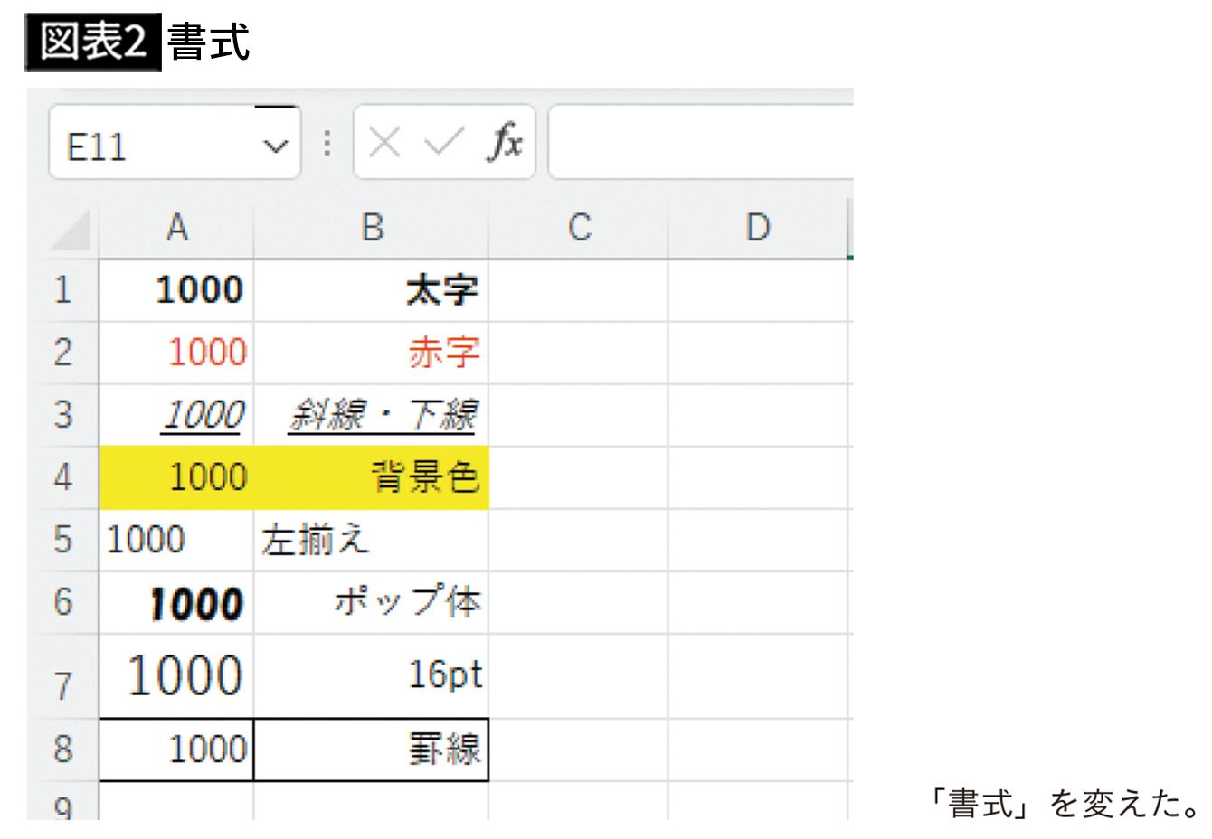The width and height of the screenshot is (1212, 839).
Task: Click the bold cell 太字
Action: coord(371,290)
